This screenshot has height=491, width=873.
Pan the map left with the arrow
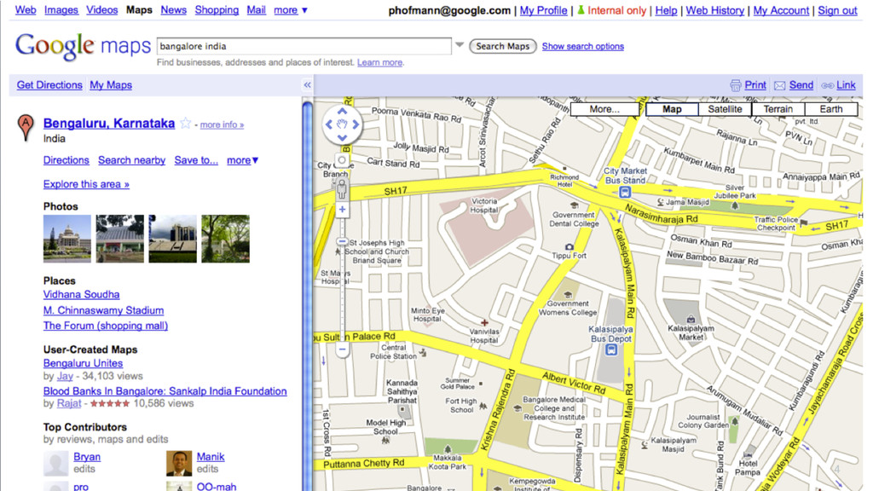[x=328, y=124]
